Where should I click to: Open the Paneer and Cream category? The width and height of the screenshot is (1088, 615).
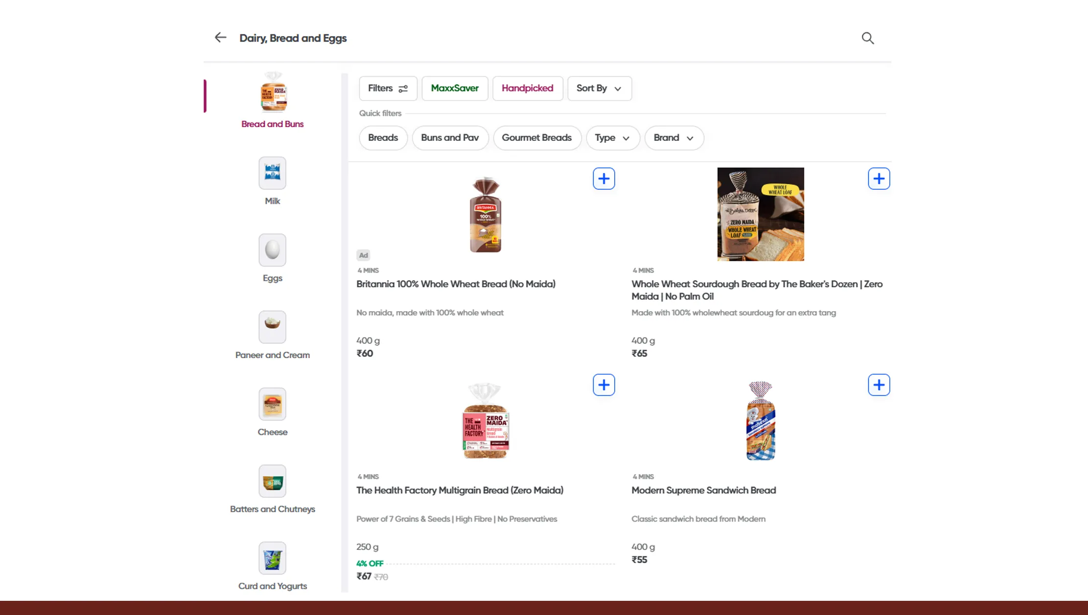tap(272, 327)
